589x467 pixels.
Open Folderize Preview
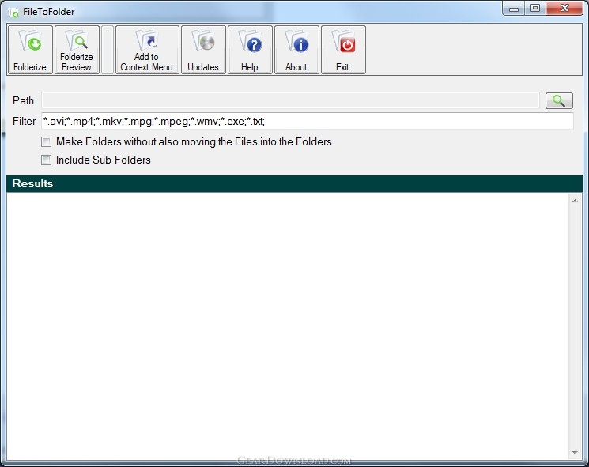[x=77, y=50]
